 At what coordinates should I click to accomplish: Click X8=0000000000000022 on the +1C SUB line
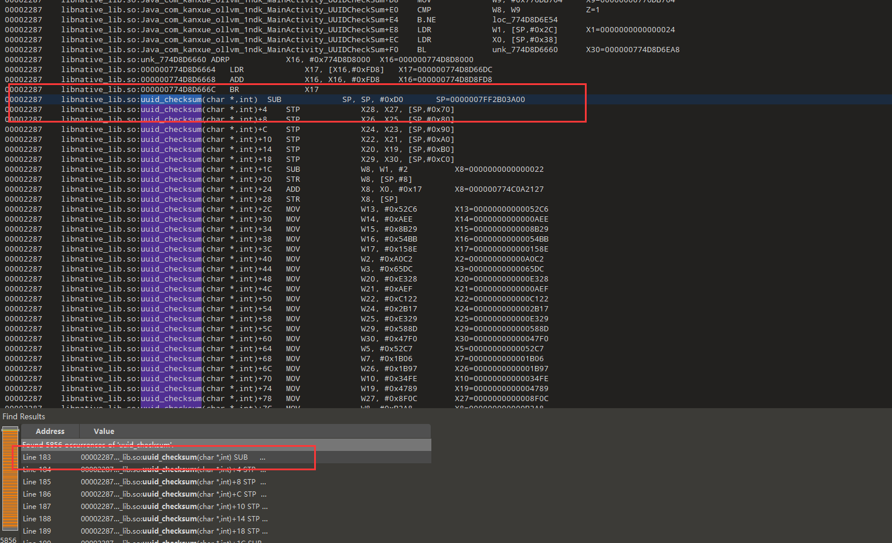tap(499, 169)
